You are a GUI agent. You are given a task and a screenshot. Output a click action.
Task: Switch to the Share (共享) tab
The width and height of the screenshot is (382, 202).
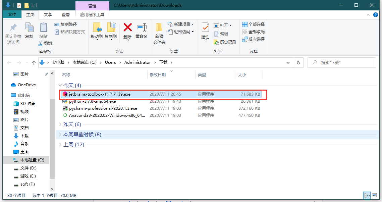[48, 15]
